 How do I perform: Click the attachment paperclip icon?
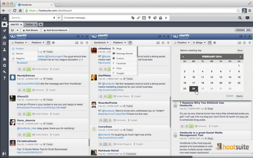(138, 18)
